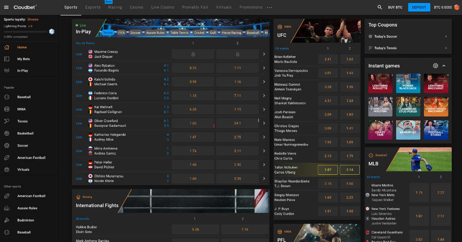Click the MMA sidebar icon
Viewport: 462px width, 242px height.
point(7,109)
